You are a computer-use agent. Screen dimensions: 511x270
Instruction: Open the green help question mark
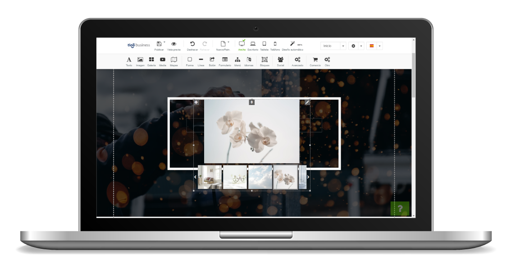pyautogui.click(x=400, y=208)
